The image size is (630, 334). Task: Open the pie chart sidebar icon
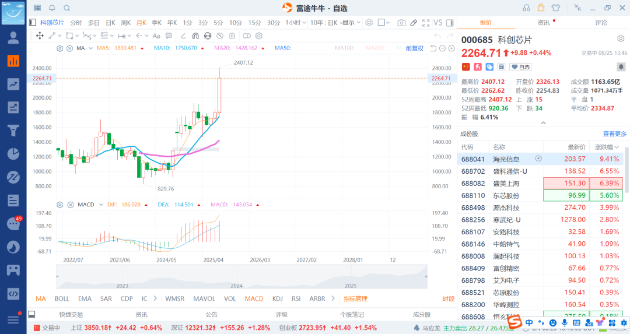tap(13, 154)
